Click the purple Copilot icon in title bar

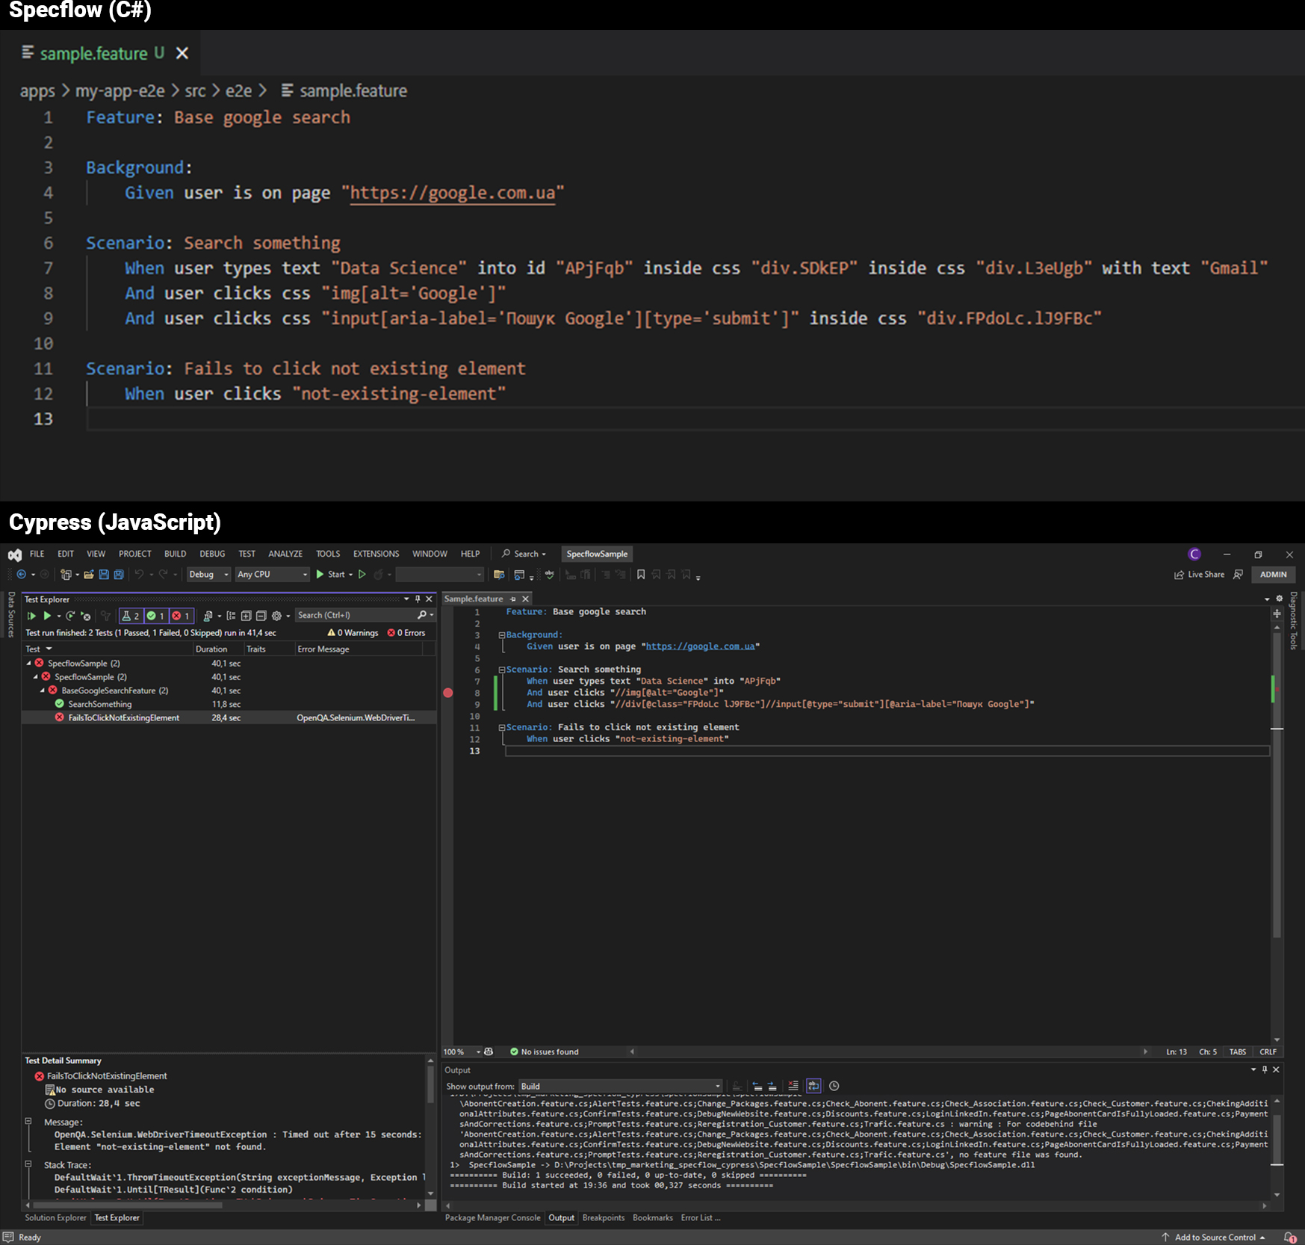coord(1194,554)
